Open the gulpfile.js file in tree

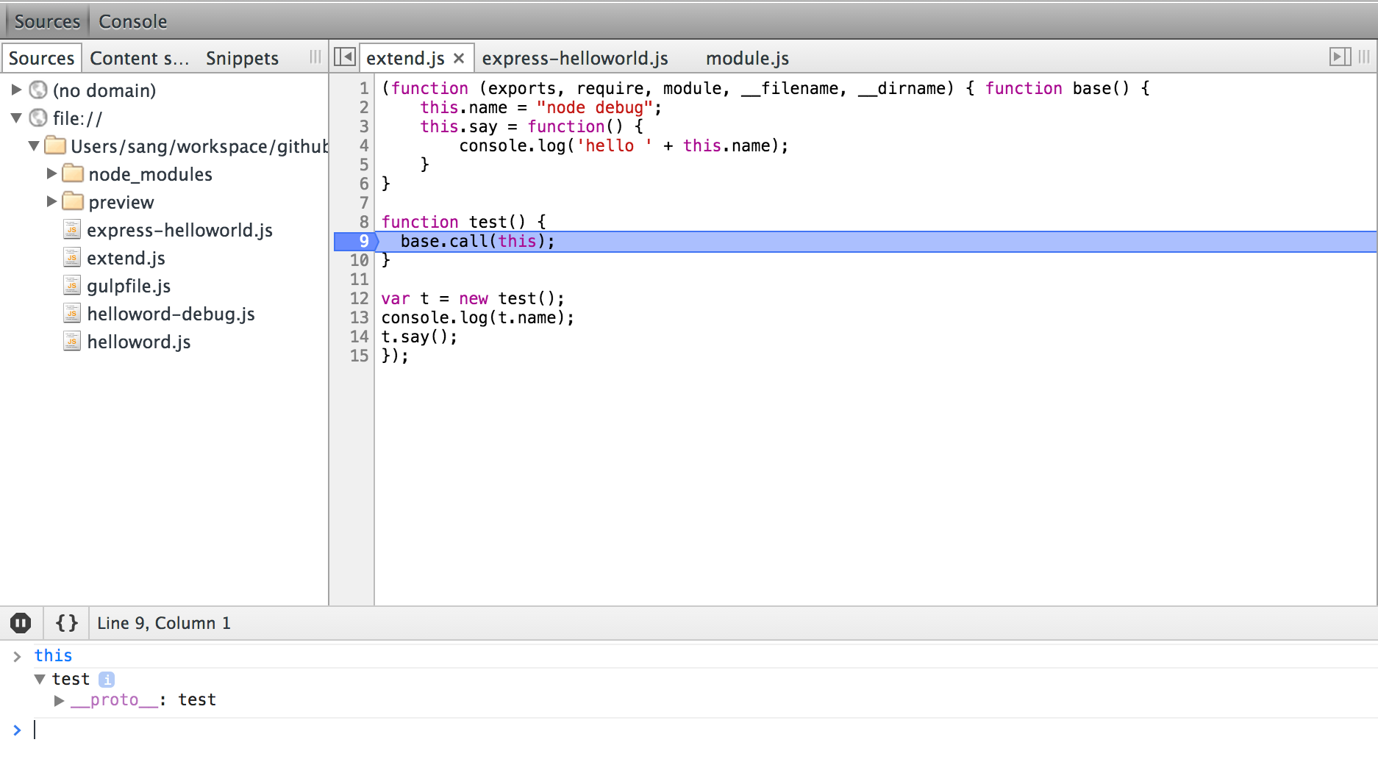click(x=129, y=287)
